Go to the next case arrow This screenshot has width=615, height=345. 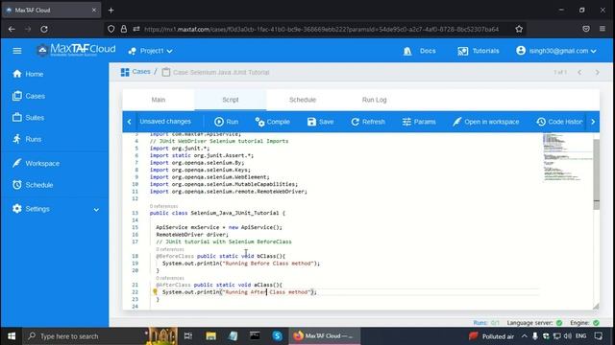tap(597, 73)
